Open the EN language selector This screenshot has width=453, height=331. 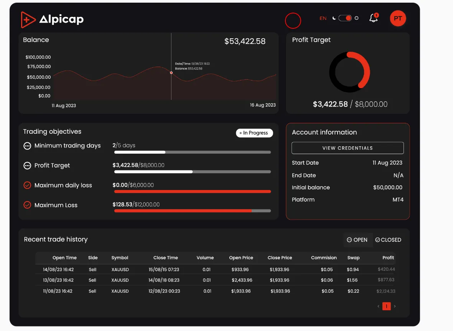(x=323, y=18)
